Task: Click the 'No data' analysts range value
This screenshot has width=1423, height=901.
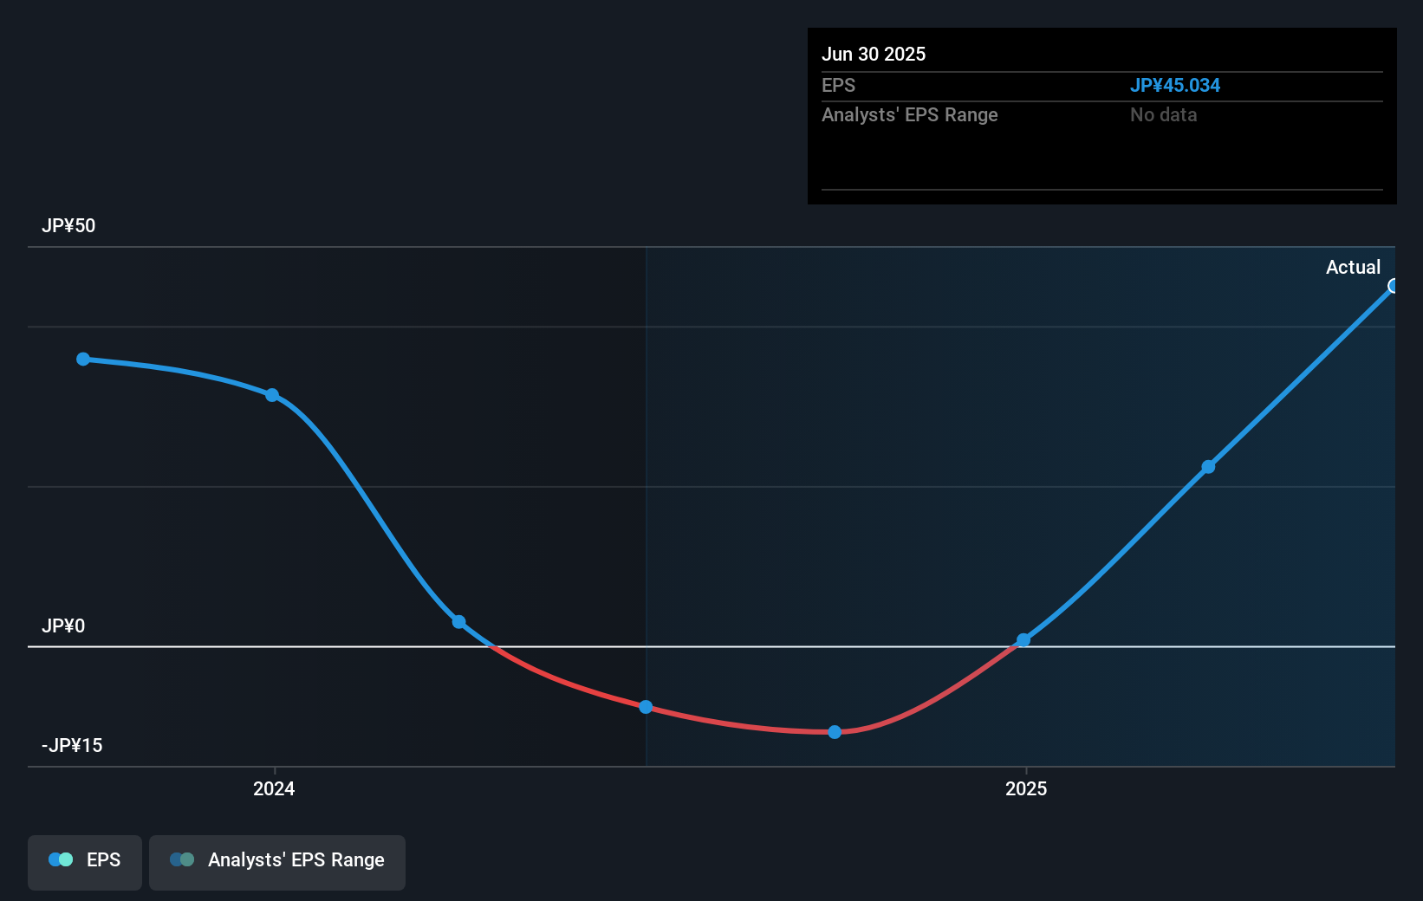Action: 1163,115
